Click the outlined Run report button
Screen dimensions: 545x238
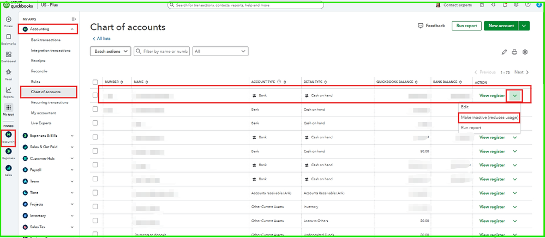(x=466, y=26)
